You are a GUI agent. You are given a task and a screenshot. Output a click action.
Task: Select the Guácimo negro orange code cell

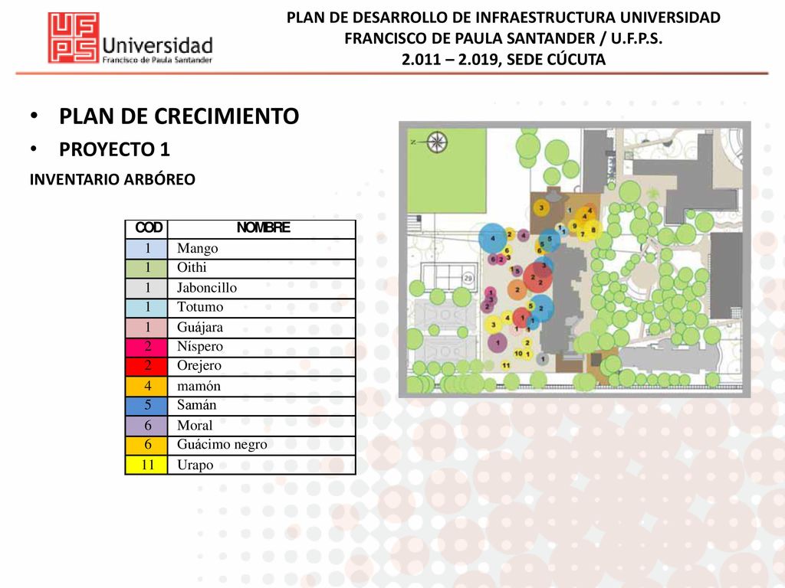click(x=146, y=445)
